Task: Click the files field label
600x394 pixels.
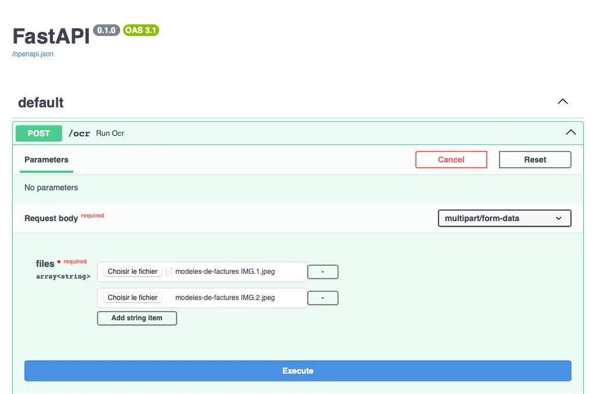Action: (45, 263)
